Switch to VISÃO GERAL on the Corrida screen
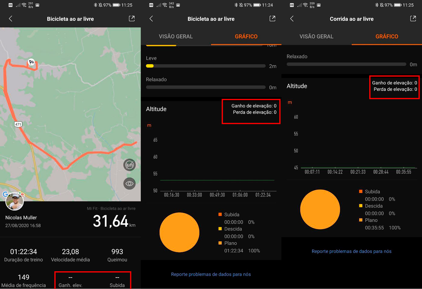Image resolution: width=422 pixels, height=289 pixels. [x=316, y=36]
